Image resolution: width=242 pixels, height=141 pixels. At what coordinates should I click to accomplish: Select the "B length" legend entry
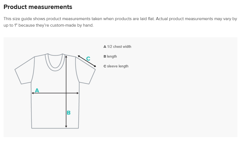(x=110, y=57)
